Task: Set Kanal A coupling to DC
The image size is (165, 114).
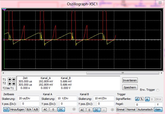Action: point(61,109)
